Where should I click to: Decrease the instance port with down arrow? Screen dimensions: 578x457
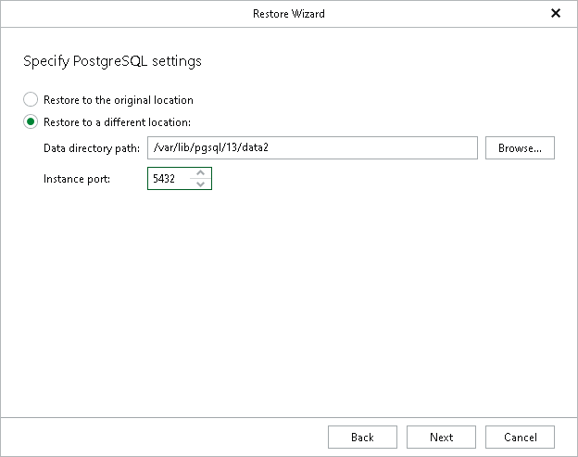(x=200, y=184)
